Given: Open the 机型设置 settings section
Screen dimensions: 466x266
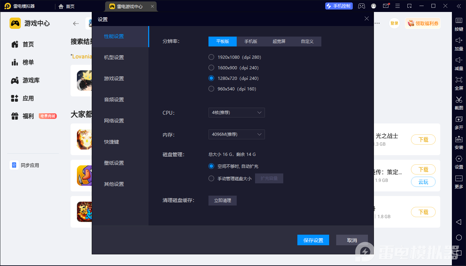Looking at the screenshot, I should click(x=114, y=57).
